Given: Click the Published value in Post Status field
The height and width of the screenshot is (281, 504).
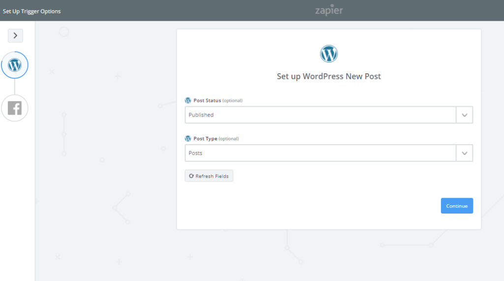Looking at the screenshot, I should pyautogui.click(x=201, y=115).
